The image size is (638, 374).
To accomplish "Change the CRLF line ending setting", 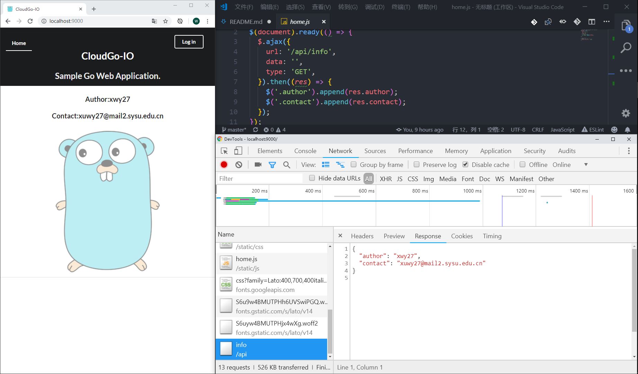I will coord(538,130).
